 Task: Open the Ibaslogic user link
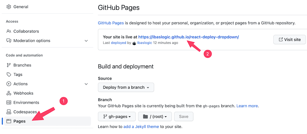click(x=145, y=43)
